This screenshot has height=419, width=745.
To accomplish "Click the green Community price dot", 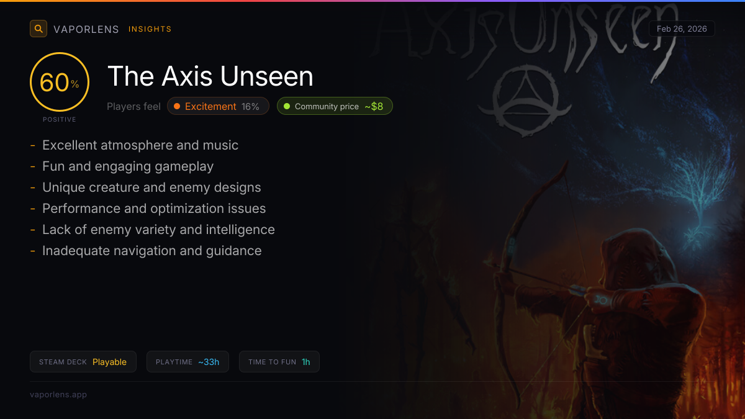I will 287,106.
